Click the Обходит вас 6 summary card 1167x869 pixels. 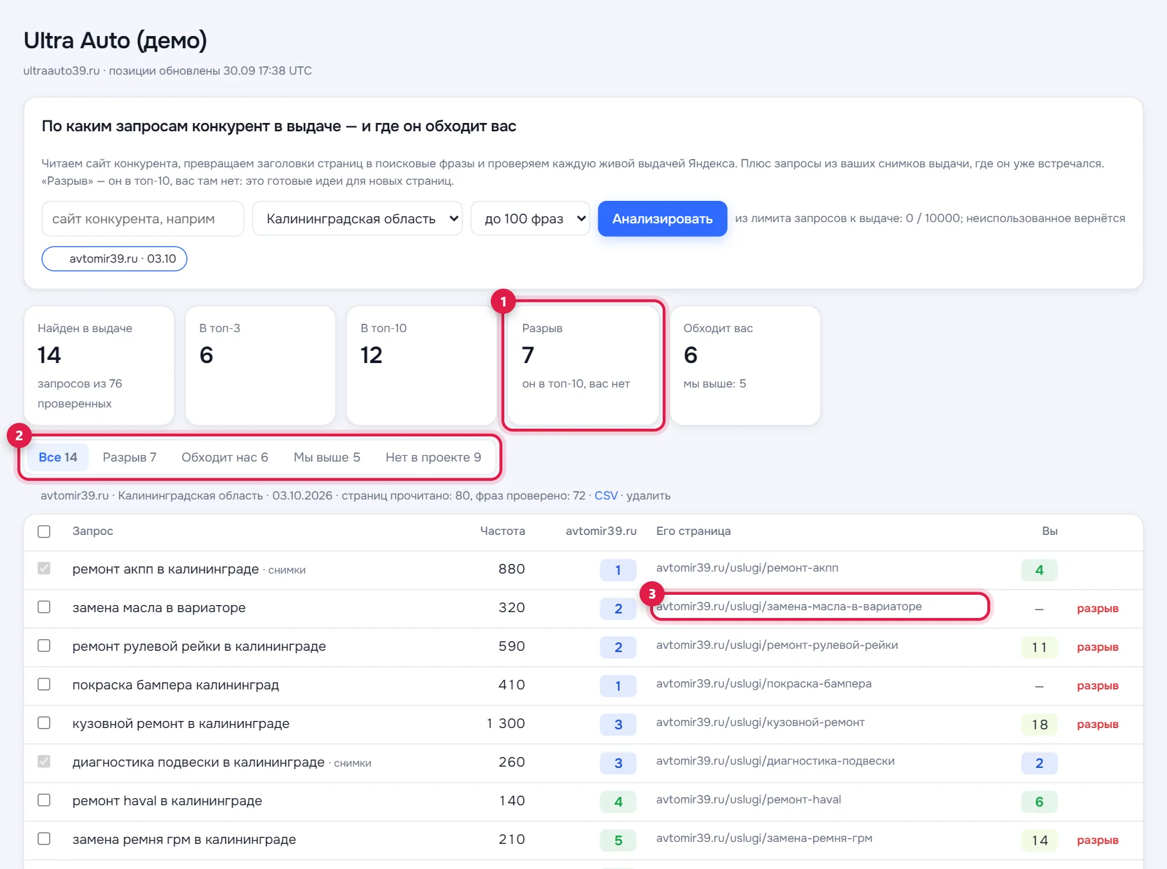coord(745,365)
